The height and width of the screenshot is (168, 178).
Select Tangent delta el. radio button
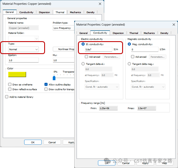pos(83,64)
